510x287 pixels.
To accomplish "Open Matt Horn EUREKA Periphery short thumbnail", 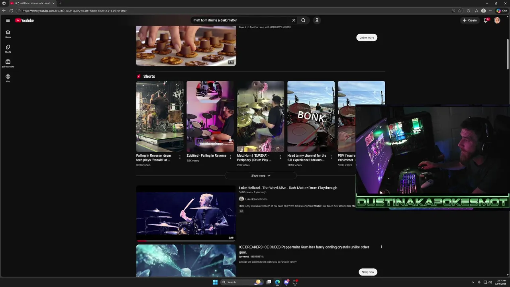I will (261, 116).
